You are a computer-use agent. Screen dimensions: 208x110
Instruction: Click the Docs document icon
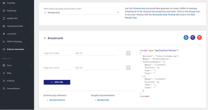coord(4,65)
